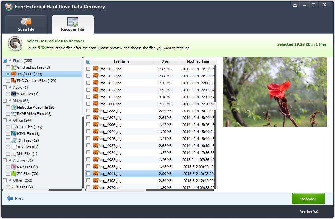Toggle the select-all checkbox in file list header
335x219 pixels.
pyautogui.click(x=88, y=62)
